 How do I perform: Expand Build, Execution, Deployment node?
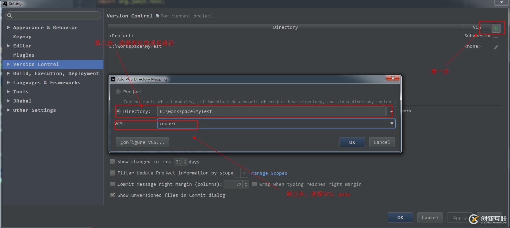9,73
